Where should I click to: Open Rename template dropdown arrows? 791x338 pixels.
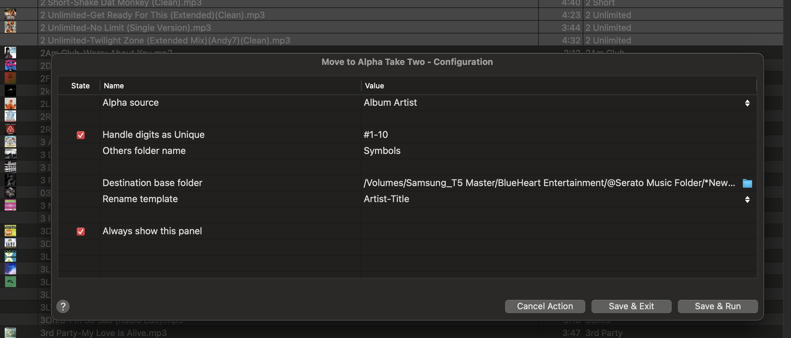pyautogui.click(x=747, y=199)
